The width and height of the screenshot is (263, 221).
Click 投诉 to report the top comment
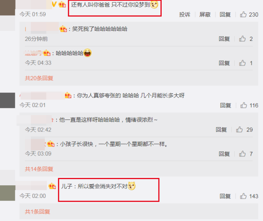pyautogui.click(x=185, y=15)
